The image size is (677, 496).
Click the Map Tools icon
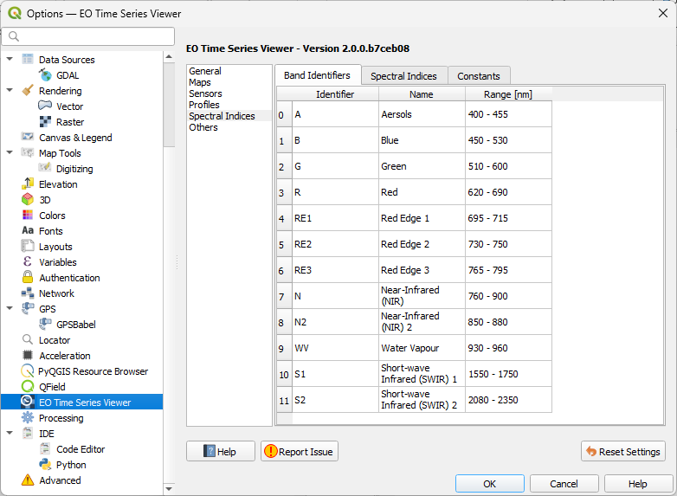point(28,152)
